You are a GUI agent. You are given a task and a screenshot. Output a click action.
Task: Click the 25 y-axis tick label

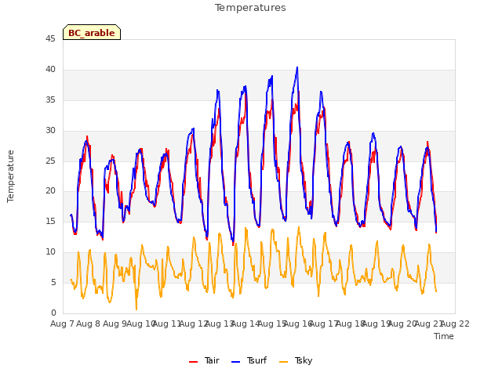click(50, 161)
